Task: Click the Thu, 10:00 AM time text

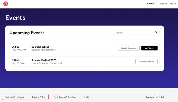Action: click(x=19, y=50)
